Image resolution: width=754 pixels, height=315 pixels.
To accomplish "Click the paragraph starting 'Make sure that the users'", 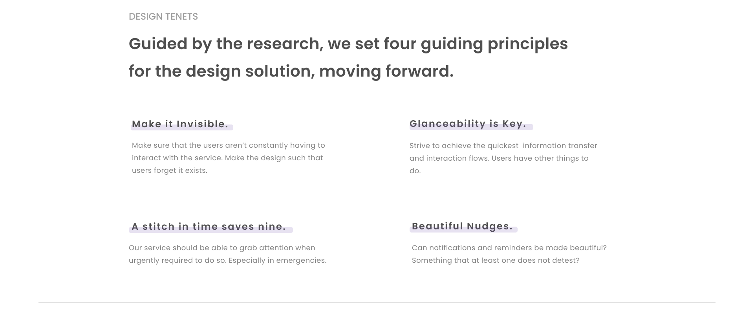I will click(x=229, y=158).
